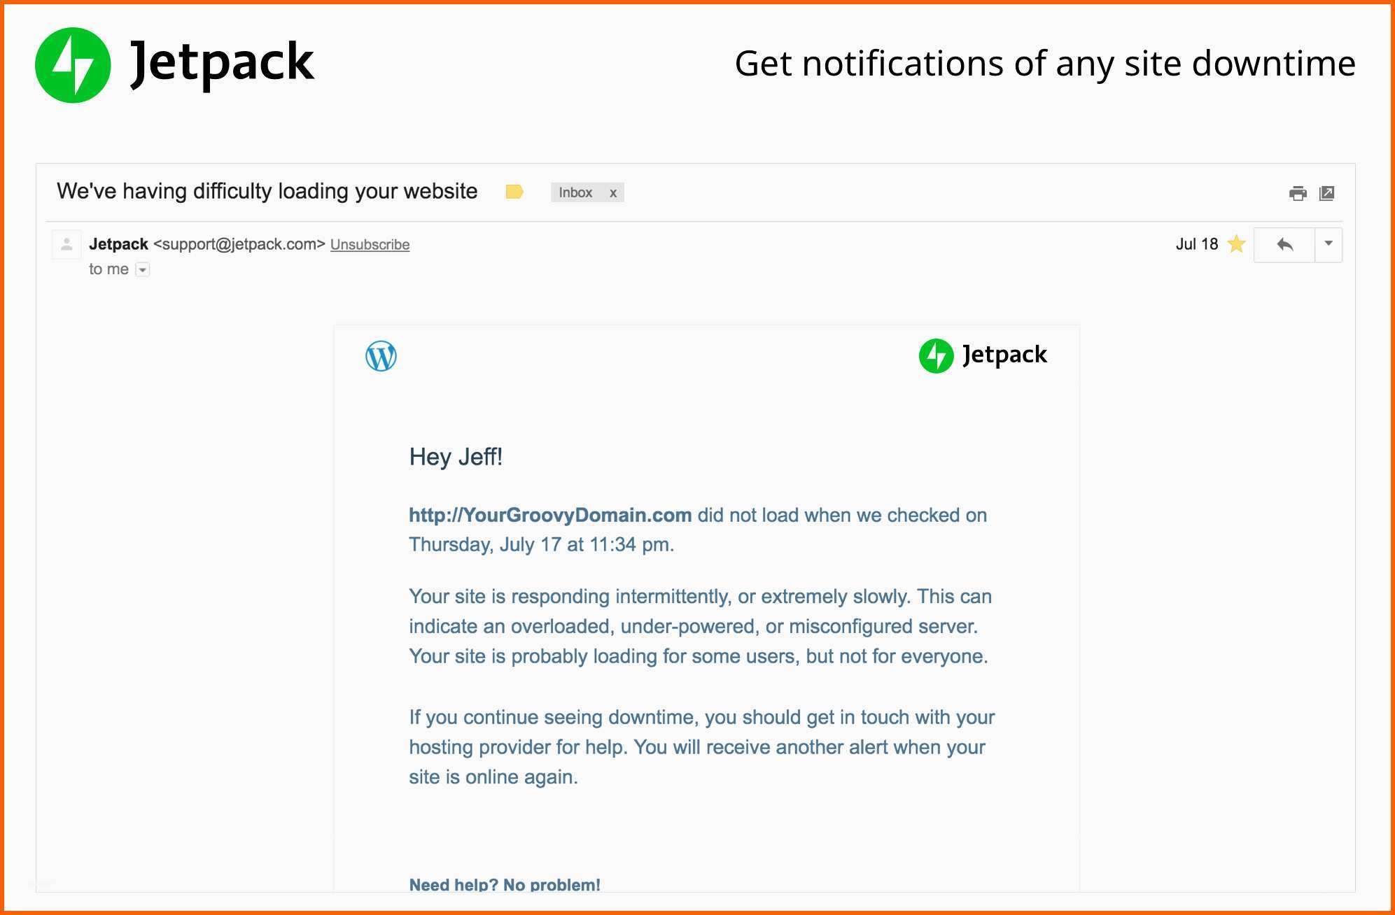This screenshot has height=915, width=1395.
Task: Click the sender avatar icon
Action: click(x=66, y=245)
